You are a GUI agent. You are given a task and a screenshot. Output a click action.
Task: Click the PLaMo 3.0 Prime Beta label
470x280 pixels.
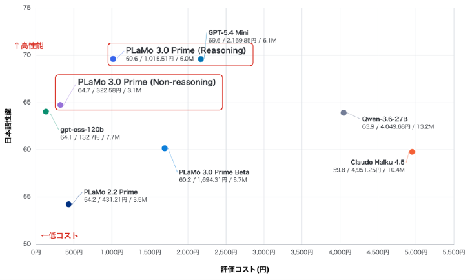(214, 172)
